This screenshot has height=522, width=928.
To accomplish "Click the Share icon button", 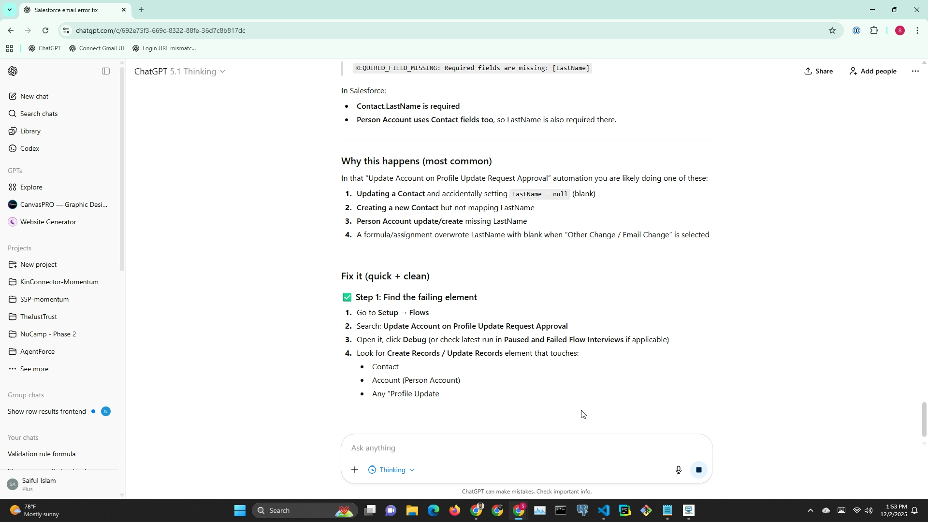I will click(x=818, y=71).
